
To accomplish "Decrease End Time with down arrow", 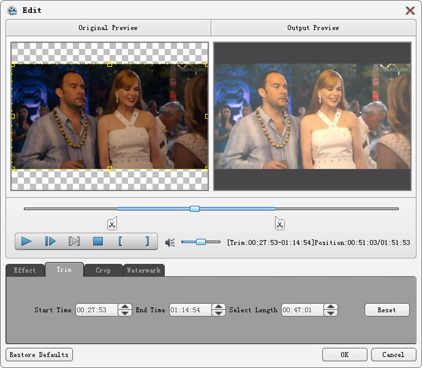I will [x=219, y=313].
